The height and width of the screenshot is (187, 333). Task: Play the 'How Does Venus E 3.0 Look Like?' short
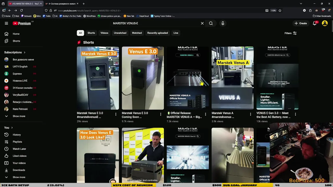point(98,155)
